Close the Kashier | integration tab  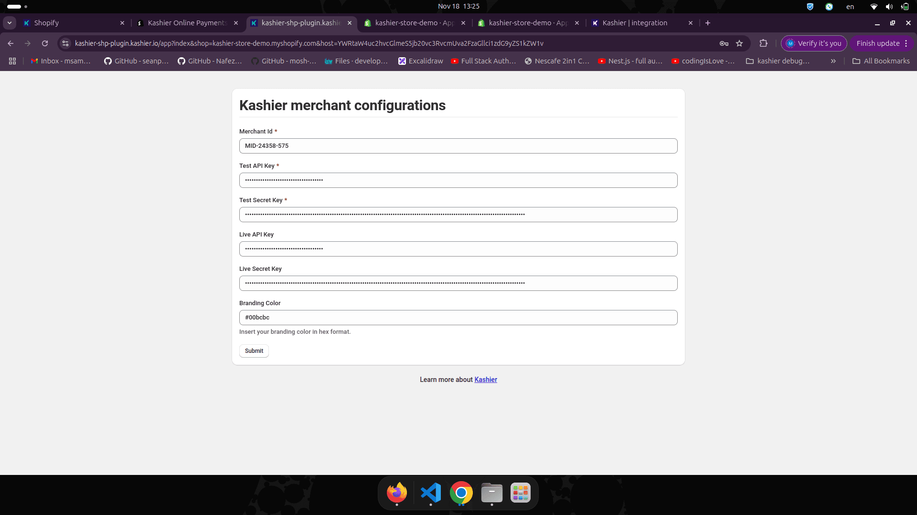click(691, 23)
